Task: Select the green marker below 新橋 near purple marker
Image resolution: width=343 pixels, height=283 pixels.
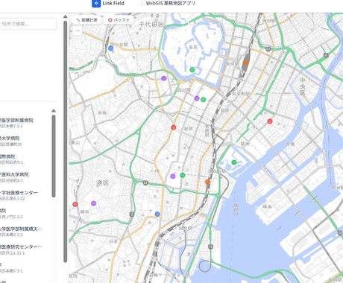Action: point(183,175)
